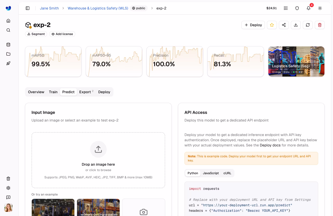
Task: Select the JavaScript code tab
Action: (x=211, y=173)
